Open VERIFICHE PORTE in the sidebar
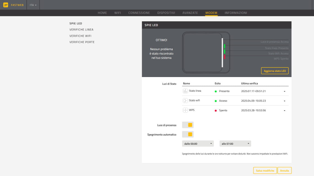 pos(82,42)
